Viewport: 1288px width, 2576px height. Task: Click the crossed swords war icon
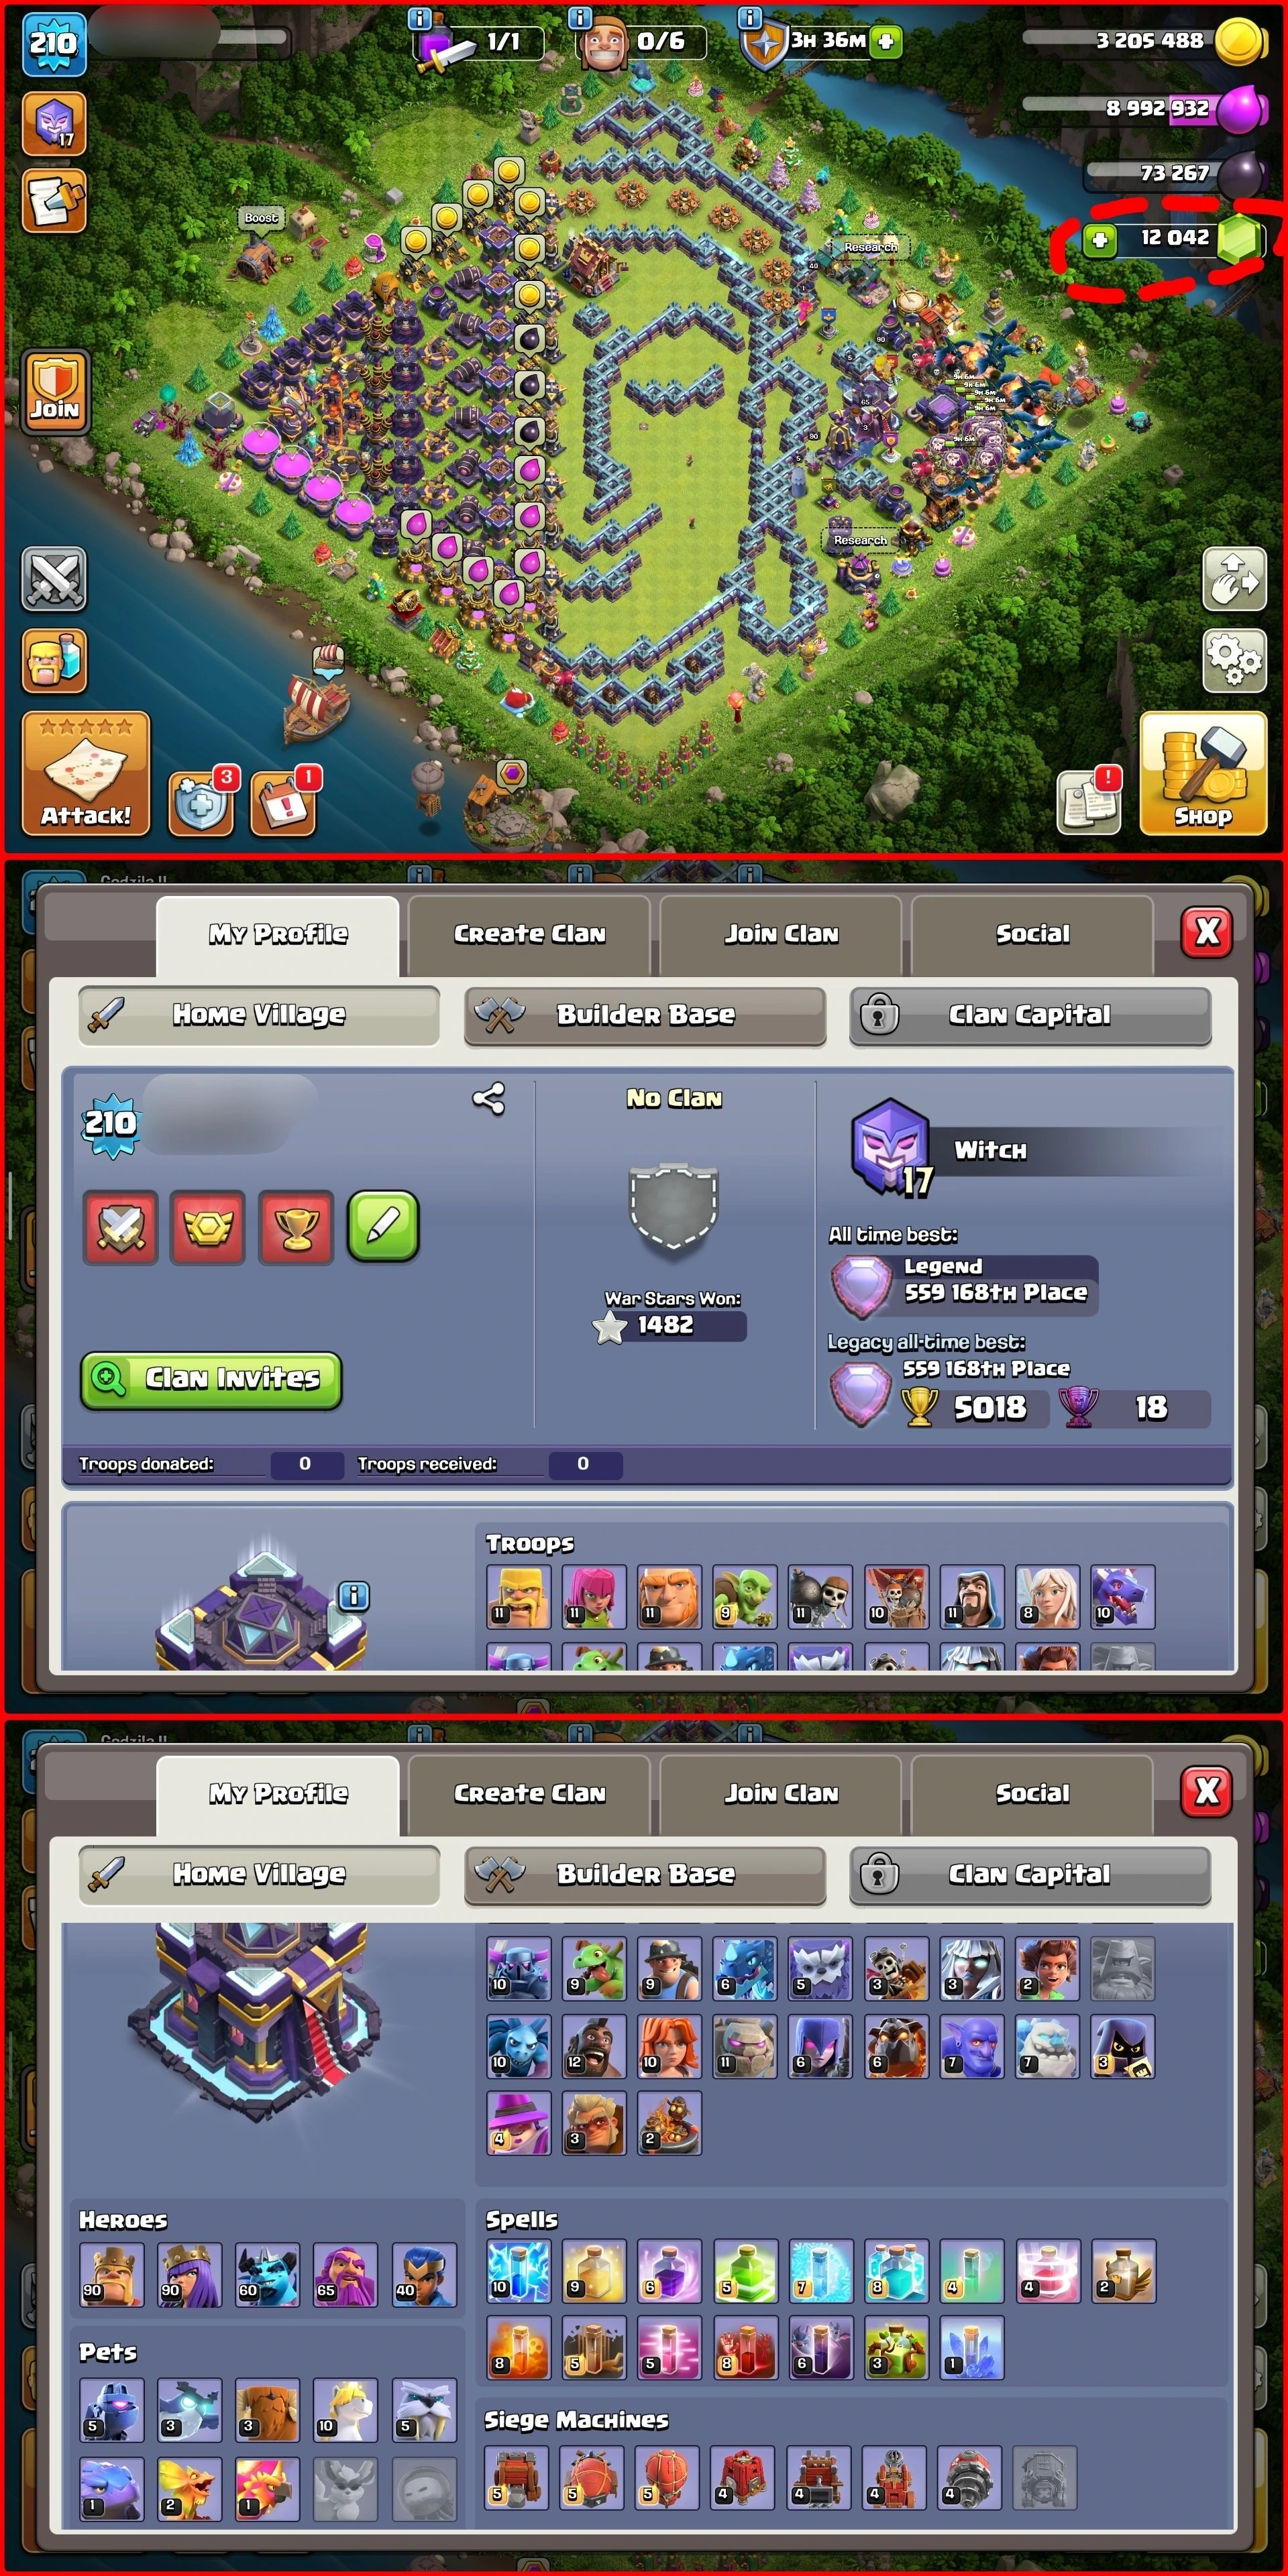click(x=54, y=579)
